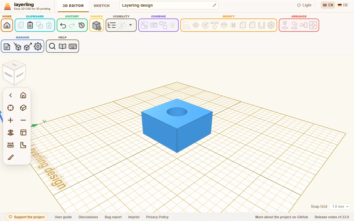Switch to the 3D EDITOR tab
This screenshot has width=354, height=221.
click(x=73, y=6)
